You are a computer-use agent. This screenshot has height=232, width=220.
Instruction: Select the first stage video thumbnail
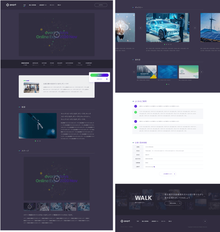30,206
